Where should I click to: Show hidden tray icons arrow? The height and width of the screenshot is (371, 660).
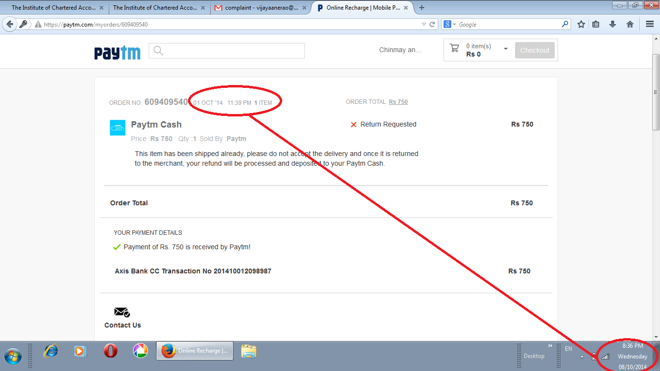click(x=582, y=357)
